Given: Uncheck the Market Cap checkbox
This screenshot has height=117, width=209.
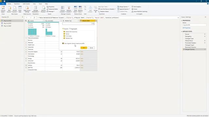Looking at the screenshot, I should coord(64,38).
